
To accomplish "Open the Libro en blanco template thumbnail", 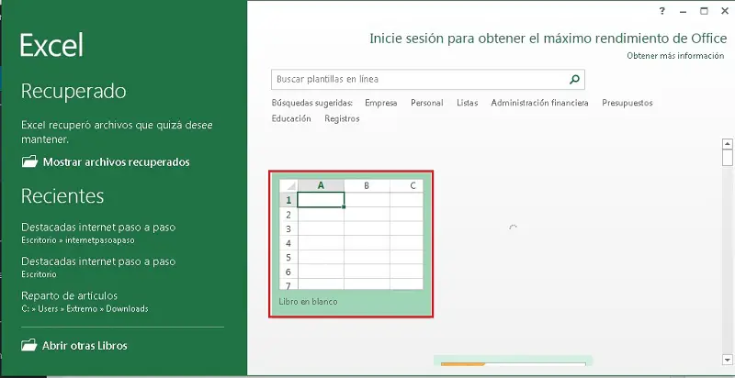I will (351, 244).
